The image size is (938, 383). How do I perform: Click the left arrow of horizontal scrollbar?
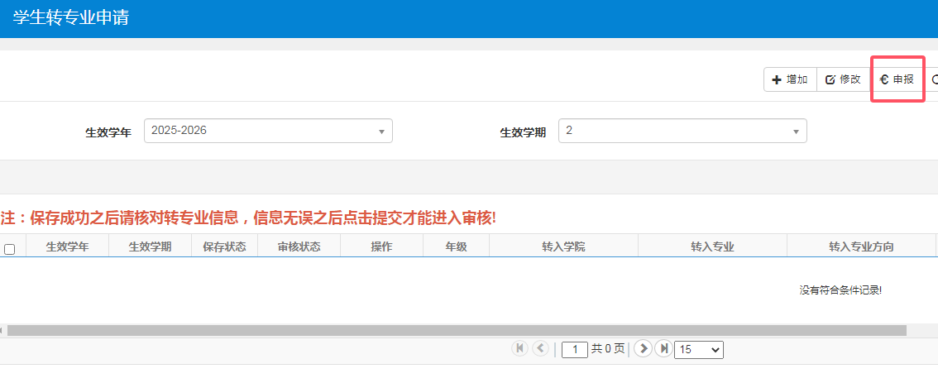point(2,330)
